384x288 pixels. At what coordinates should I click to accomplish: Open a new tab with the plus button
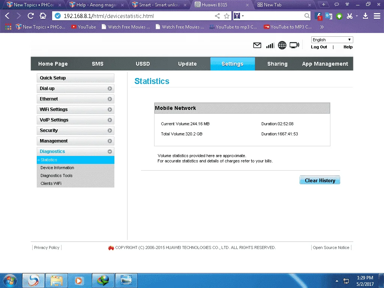pos(323,4)
